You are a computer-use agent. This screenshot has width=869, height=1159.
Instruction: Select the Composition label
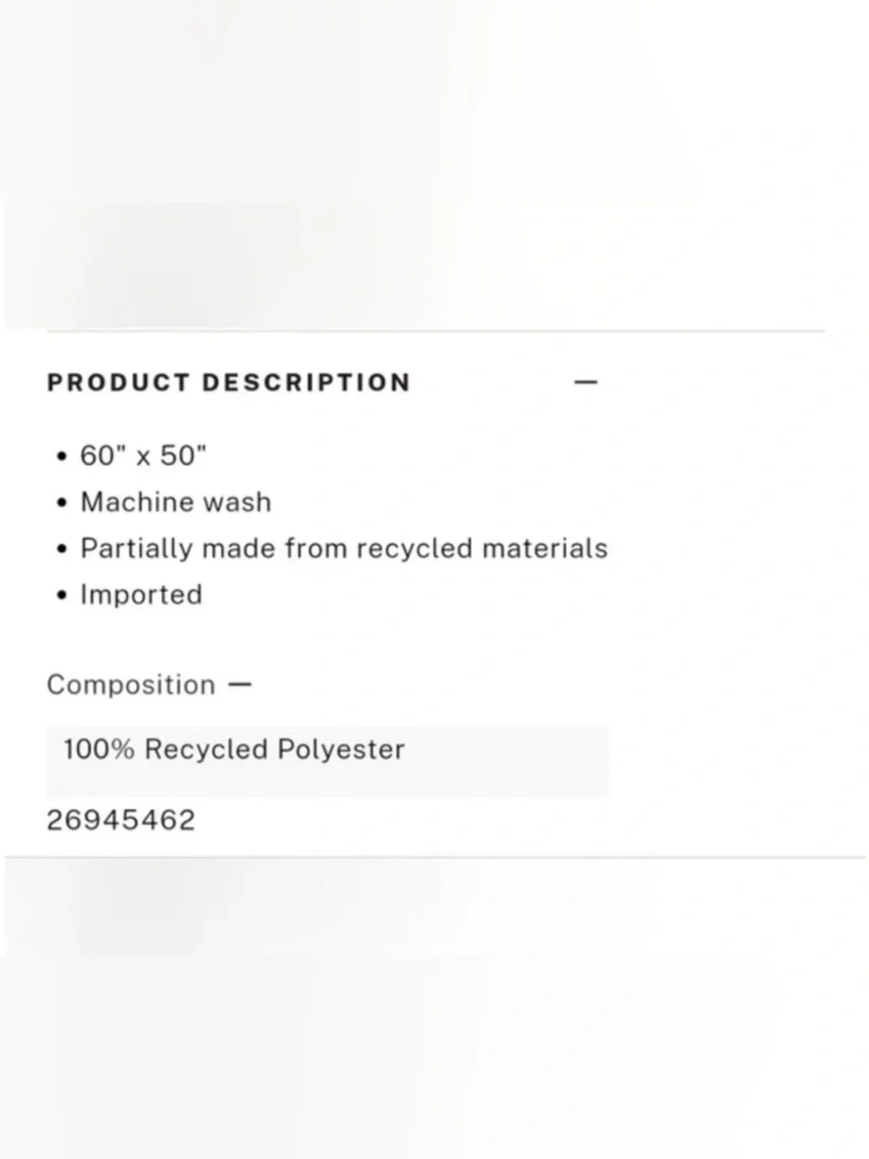[x=131, y=684]
